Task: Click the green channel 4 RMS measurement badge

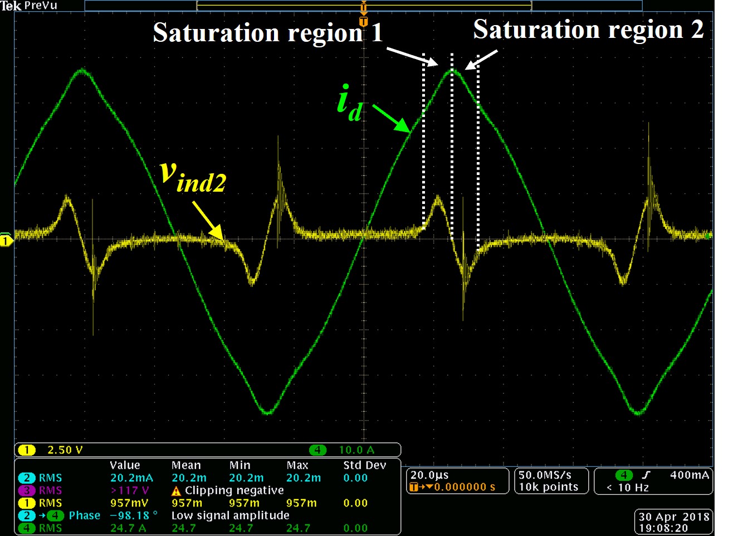Action: (26, 528)
